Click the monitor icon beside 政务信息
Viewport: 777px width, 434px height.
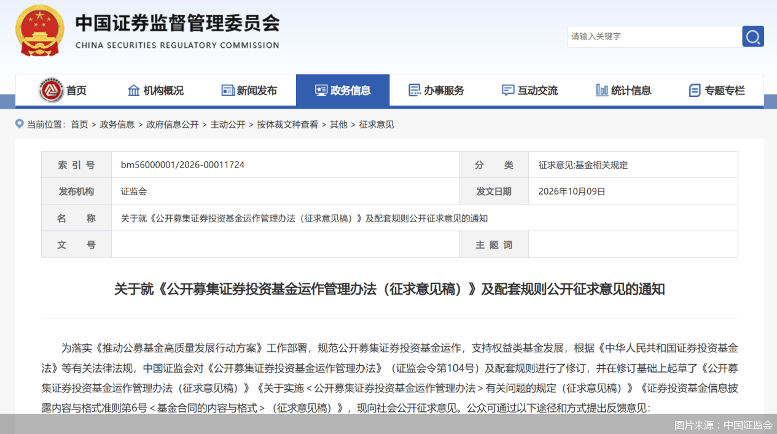tap(321, 90)
